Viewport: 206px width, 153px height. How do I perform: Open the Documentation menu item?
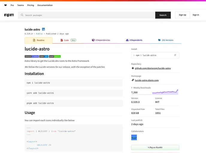45,5
